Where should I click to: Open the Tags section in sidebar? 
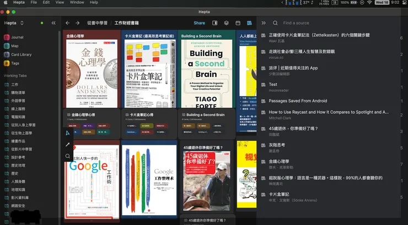15,63
